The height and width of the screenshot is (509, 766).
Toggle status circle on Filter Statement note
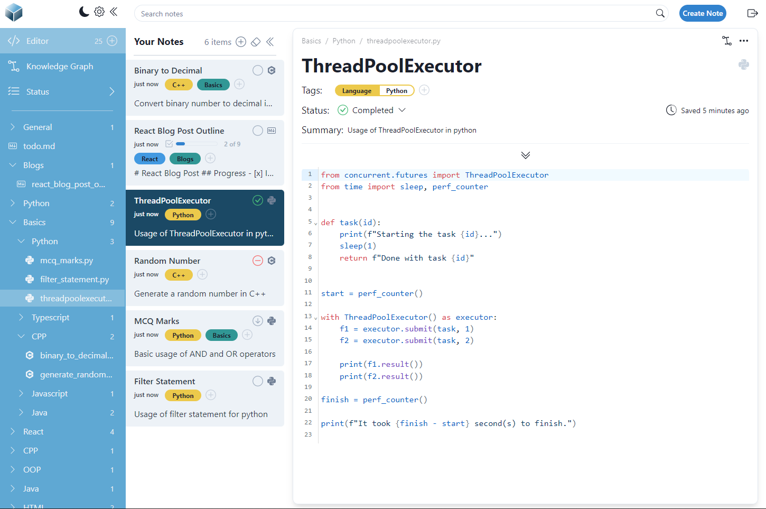coord(258,381)
